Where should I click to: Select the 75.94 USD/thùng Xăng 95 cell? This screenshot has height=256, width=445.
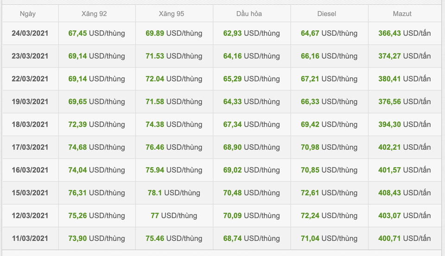pyautogui.click(x=174, y=170)
